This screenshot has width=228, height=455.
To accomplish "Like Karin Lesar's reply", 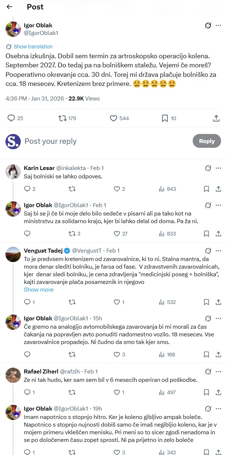I will tap(119, 189).
